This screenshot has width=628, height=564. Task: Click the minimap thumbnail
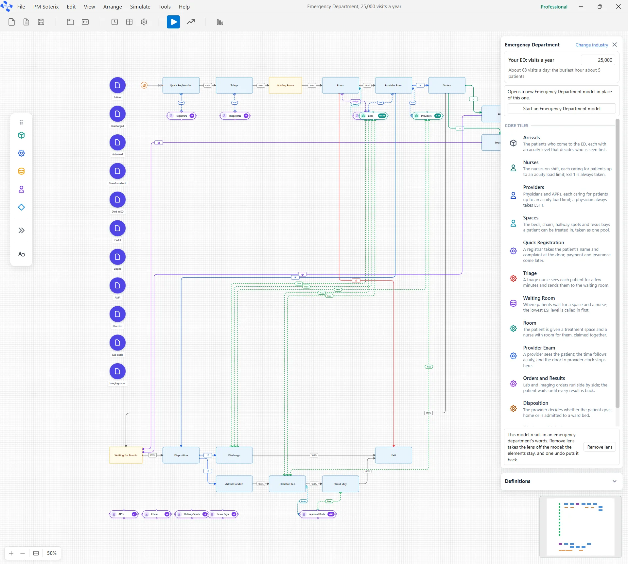tap(580, 527)
